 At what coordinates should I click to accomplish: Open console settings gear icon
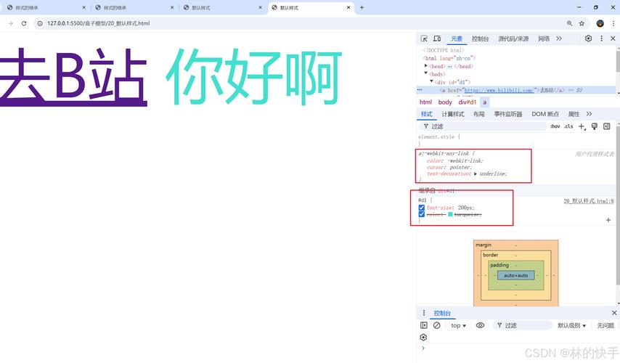pos(423,338)
